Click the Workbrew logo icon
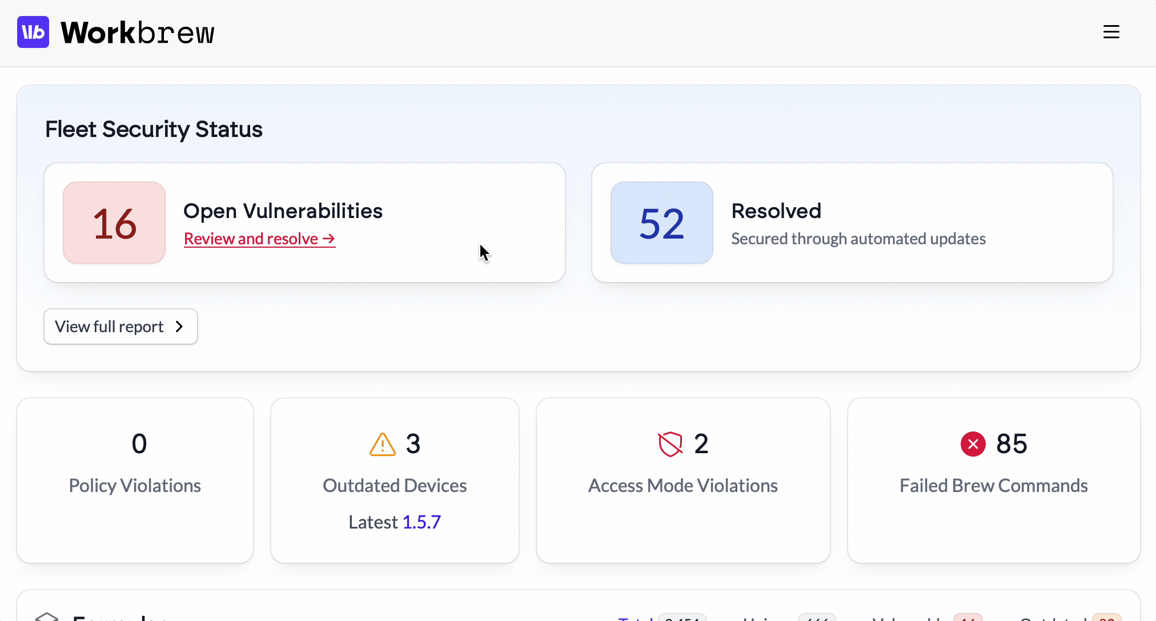The image size is (1156, 621). pyautogui.click(x=33, y=32)
